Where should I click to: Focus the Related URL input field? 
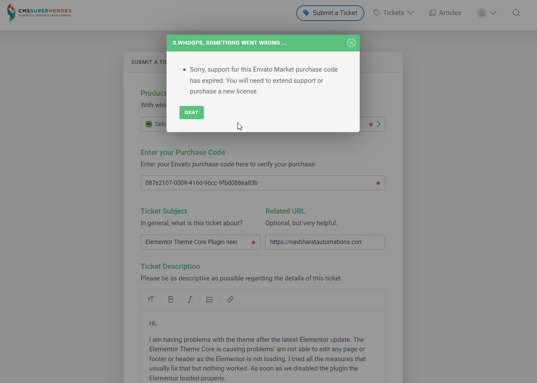pyautogui.click(x=325, y=242)
